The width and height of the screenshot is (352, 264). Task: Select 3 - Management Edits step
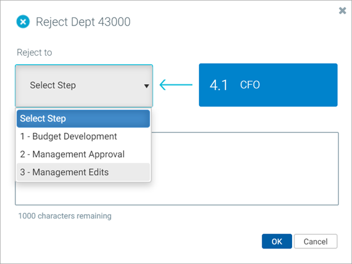83,172
